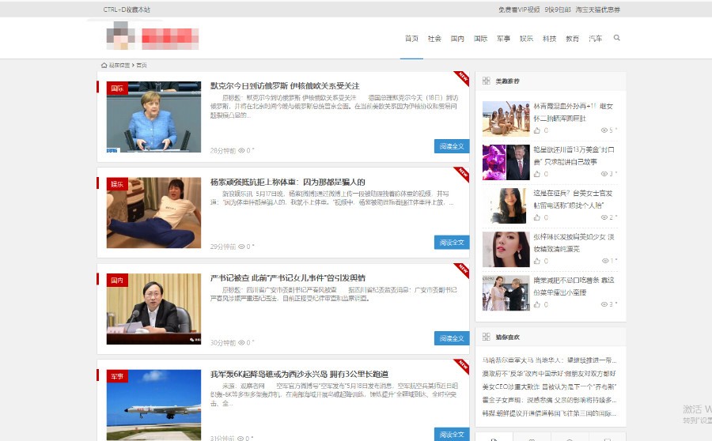Click the grid icon beside 美图推荐 heading
712x441 pixels.
[487, 81]
